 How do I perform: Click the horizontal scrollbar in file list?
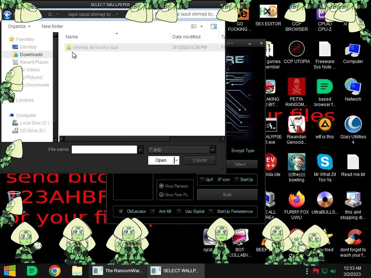(117, 139)
